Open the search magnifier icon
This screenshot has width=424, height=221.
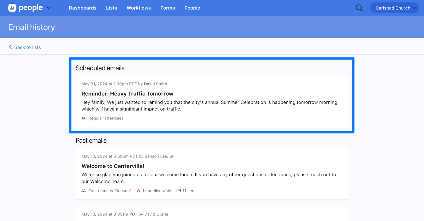(x=359, y=8)
